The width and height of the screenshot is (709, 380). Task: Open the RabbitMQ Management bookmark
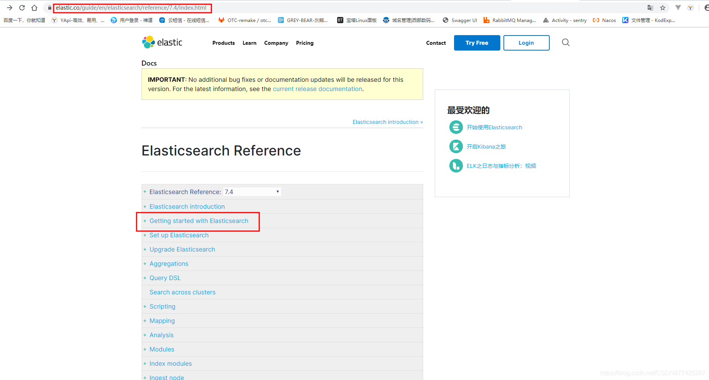510,20
